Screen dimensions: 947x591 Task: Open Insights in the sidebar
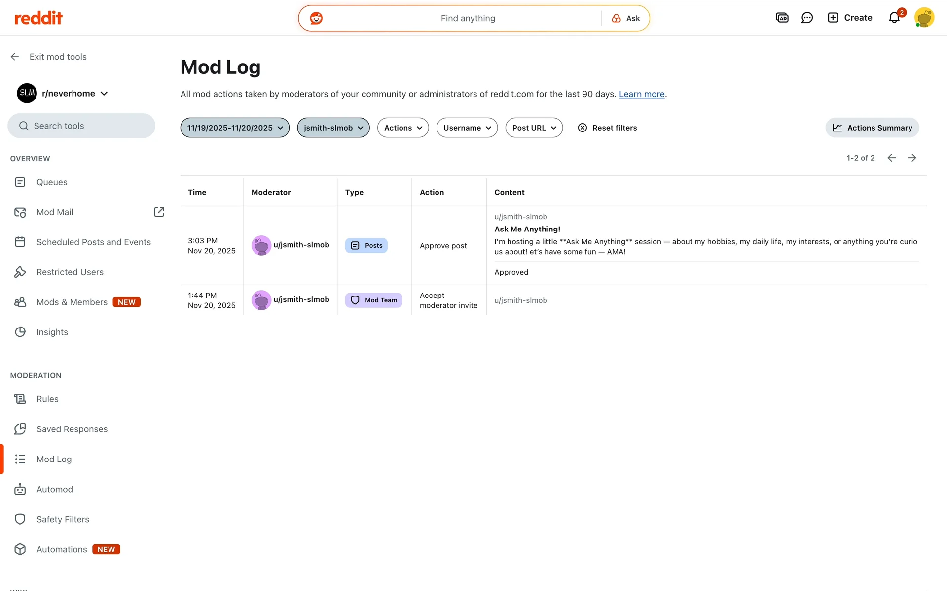(52, 332)
